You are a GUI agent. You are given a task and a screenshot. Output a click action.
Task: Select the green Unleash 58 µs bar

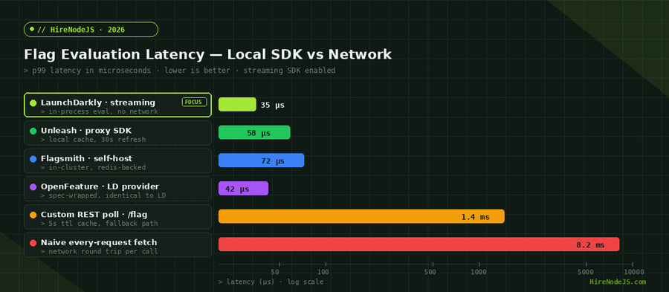254,132
